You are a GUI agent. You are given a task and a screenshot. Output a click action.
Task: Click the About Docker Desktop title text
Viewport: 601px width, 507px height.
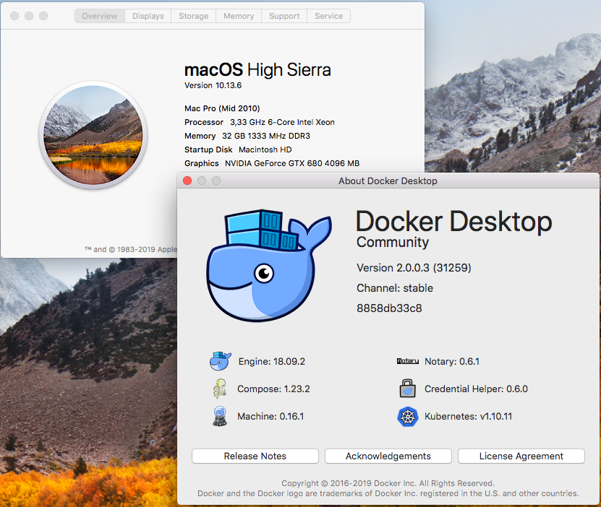click(x=388, y=181)
